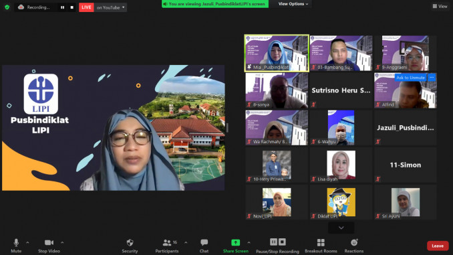Image resolution: width=453 pixels, height=255 pixels.
Task: Click the muted mic icon beside Lisa diyah
Action: click(x=313, y=179)
